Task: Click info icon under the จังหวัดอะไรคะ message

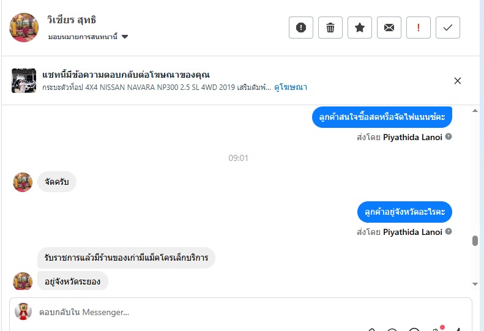Action: (449, 232)
